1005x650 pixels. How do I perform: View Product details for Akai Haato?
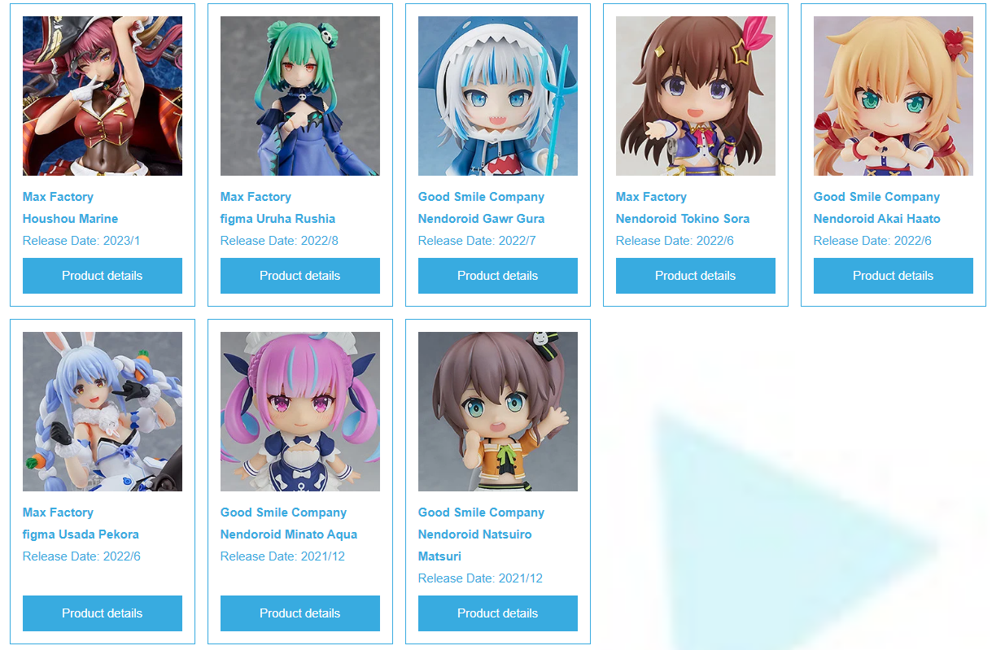pyautogui.click(x=894, y=276)
